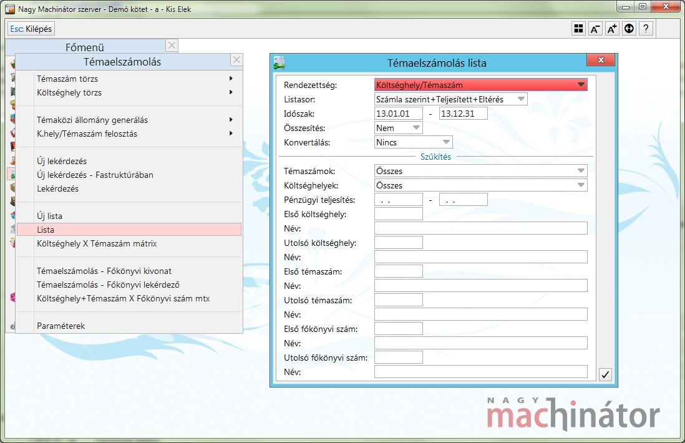The width and height of the screenshot is (685, 443).
Task: Open help with the question mark icon
Action: 646,29
